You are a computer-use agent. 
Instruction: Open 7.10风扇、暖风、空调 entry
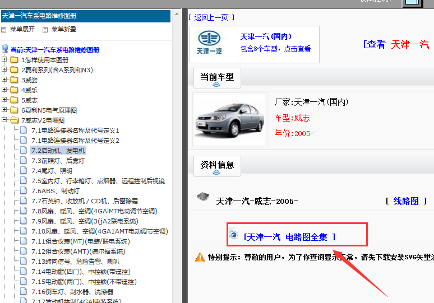(x=100, y=231)
